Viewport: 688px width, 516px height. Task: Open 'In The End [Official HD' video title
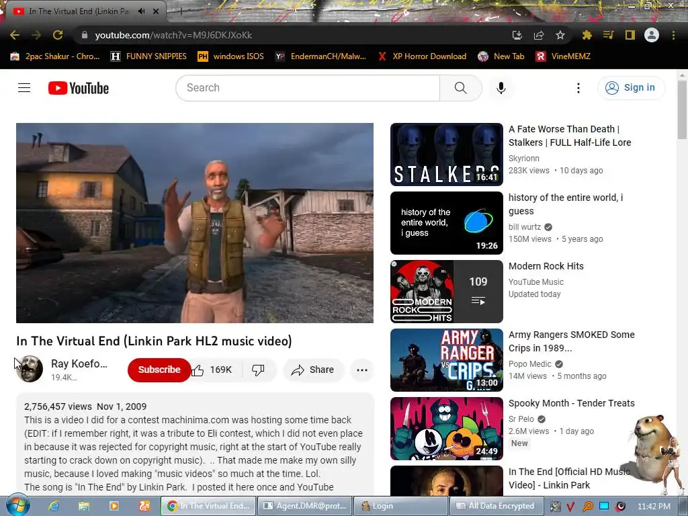pyautogui.click(x=570, y=478)
